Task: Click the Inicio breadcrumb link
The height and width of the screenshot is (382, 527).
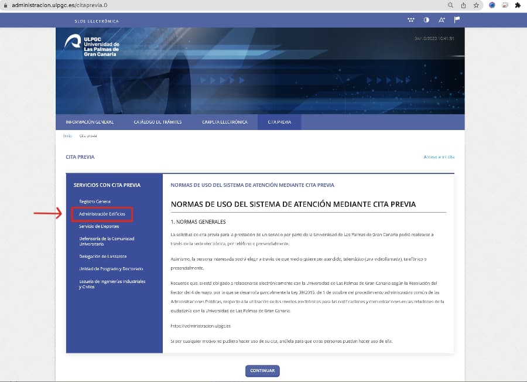Action: click(67, 136)
